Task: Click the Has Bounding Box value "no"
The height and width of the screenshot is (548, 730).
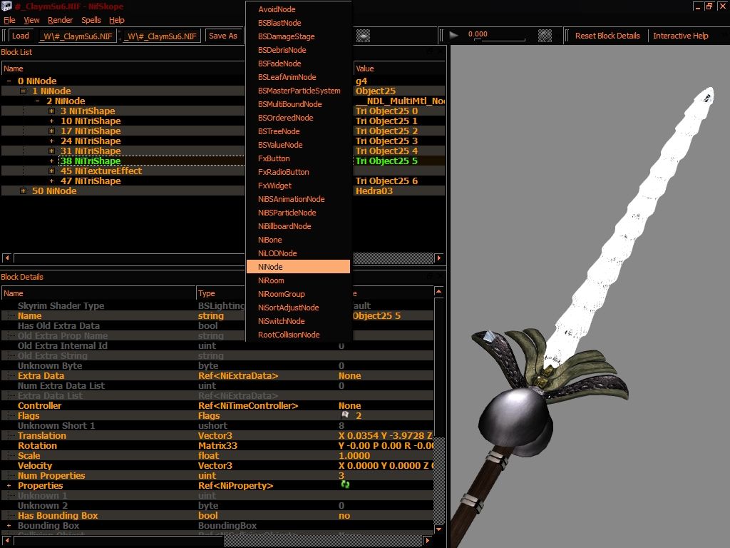Action: 344,515
